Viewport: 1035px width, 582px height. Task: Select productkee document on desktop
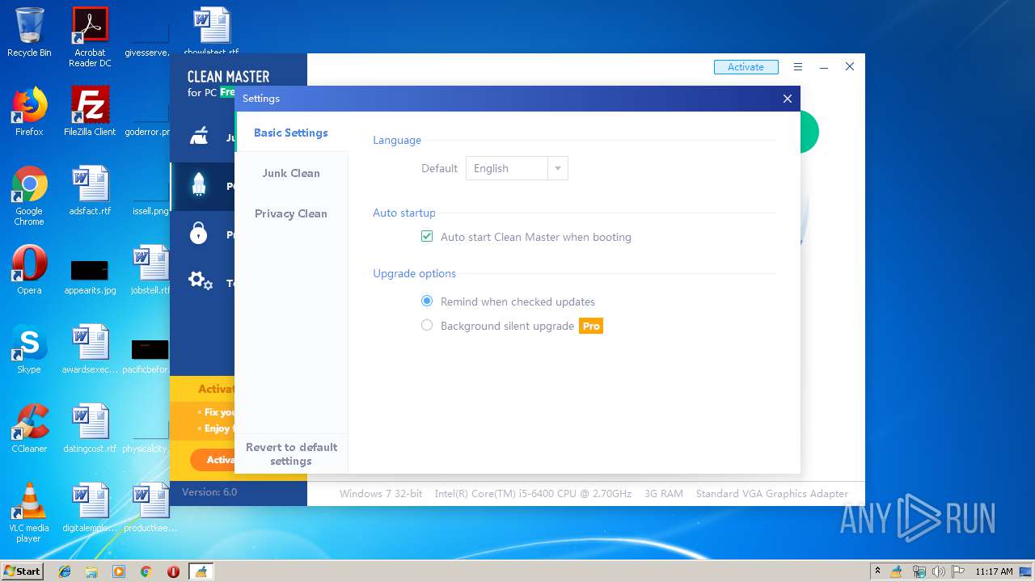coord(150,508)
